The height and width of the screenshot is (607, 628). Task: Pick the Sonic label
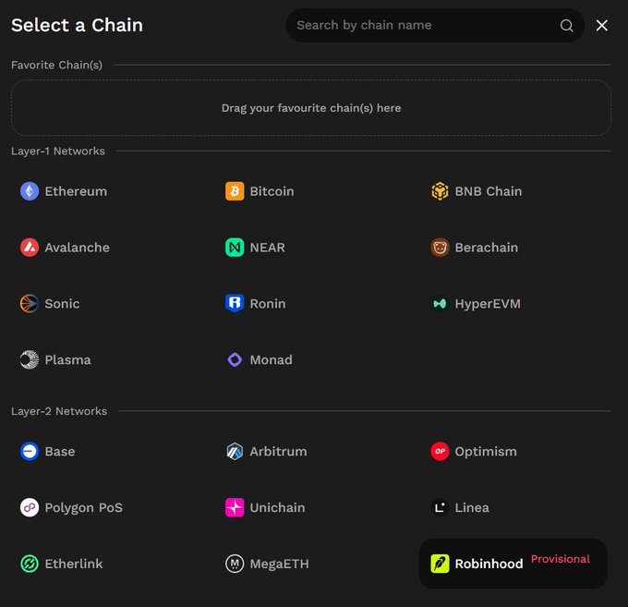(62, 303)
